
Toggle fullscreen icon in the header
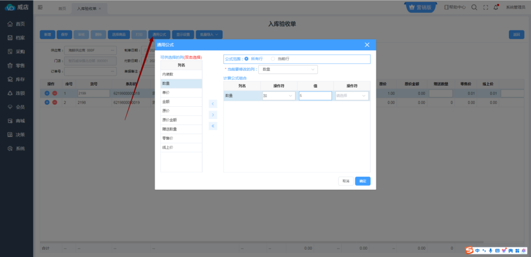coord(485,7)
